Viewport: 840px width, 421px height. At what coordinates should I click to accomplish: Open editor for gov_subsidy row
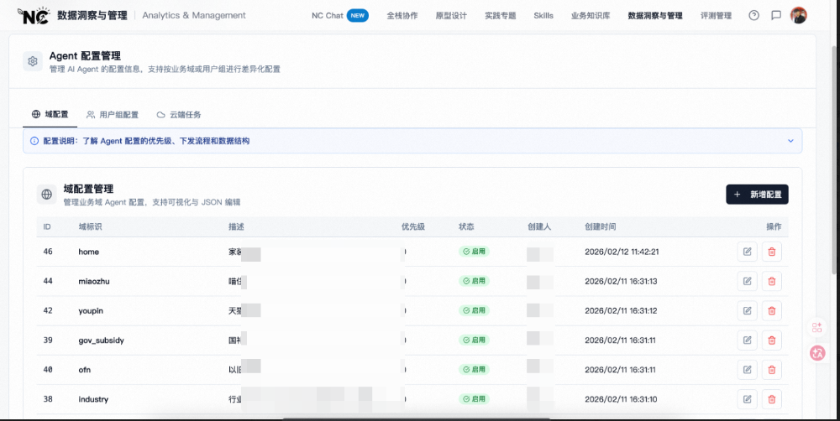tap(747, 340)
